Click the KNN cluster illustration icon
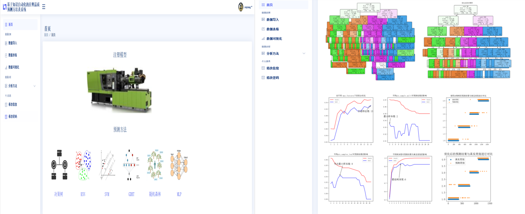Viewport: 525px width, 214px height. click(x=83, y=165)
